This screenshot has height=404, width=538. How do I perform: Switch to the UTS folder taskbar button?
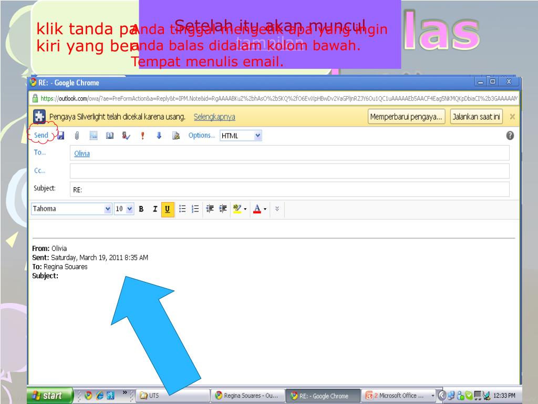click(173, 396)
